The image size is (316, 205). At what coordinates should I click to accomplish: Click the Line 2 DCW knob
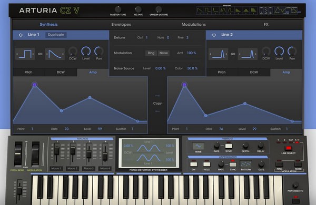tap(266, 52)
